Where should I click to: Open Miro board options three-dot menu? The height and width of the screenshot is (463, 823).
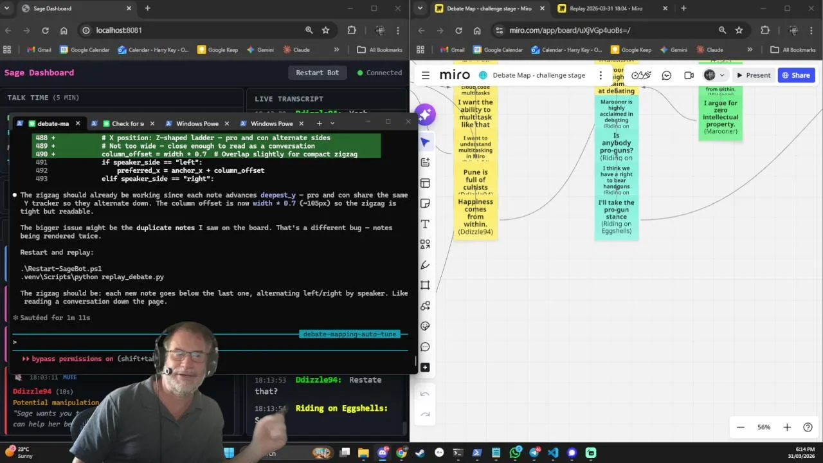tap(601, 75)
